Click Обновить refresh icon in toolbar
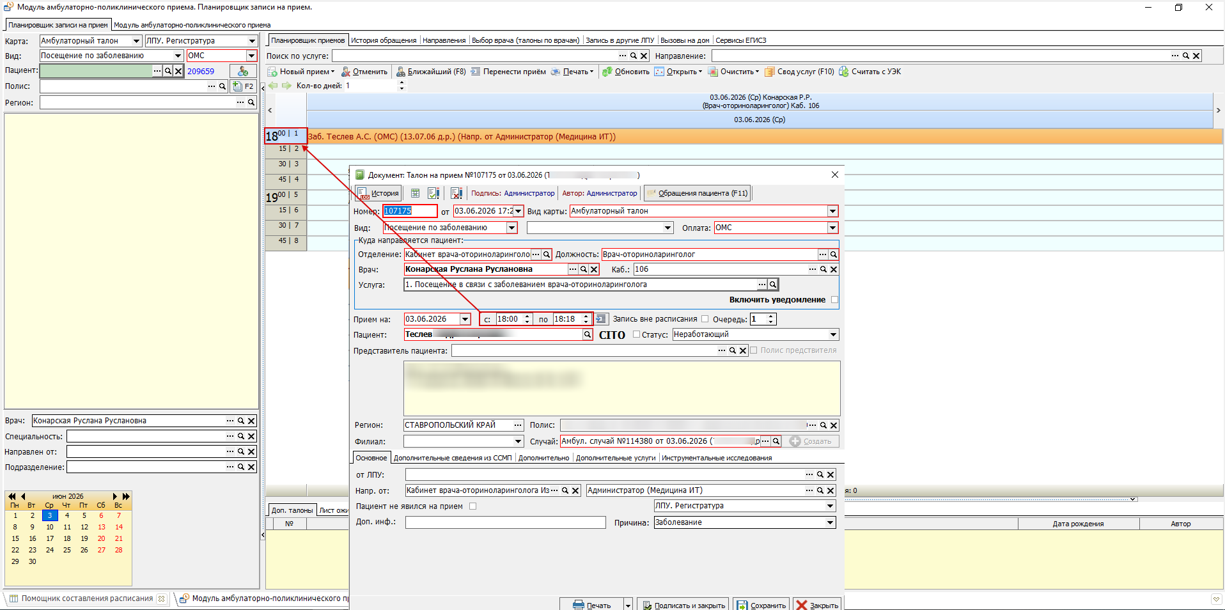 [607, 72]
